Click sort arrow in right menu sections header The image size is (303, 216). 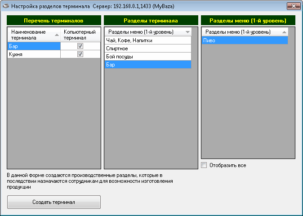pyautogui.click(x=284, y=32)
